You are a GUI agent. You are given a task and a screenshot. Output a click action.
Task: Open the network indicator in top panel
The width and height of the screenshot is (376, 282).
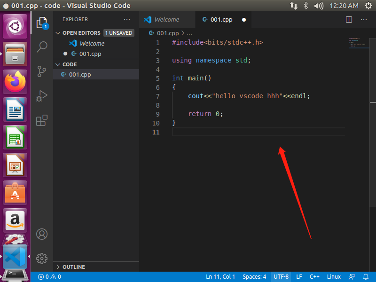tap(294, 6)
